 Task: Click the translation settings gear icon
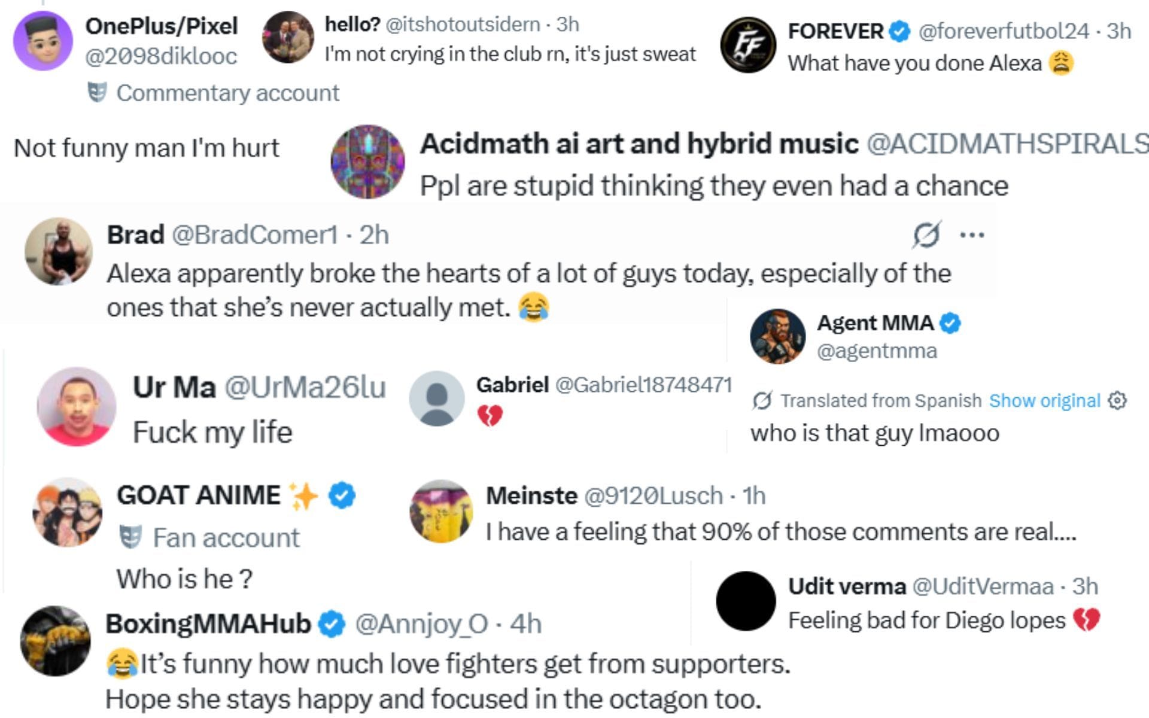click(1117, 400)
